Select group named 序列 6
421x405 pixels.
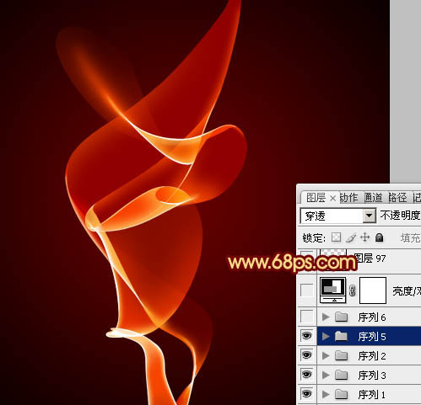point(372,317)
